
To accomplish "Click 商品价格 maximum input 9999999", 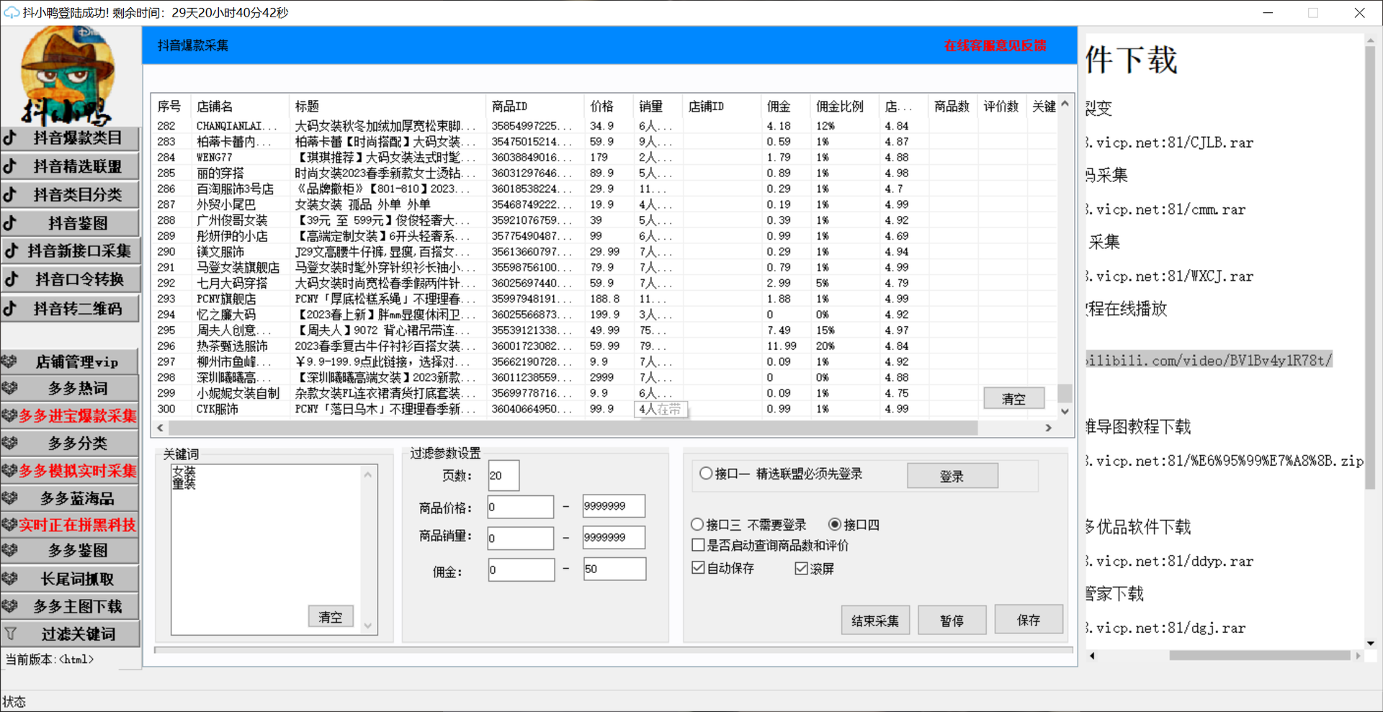I will point(614,506).
